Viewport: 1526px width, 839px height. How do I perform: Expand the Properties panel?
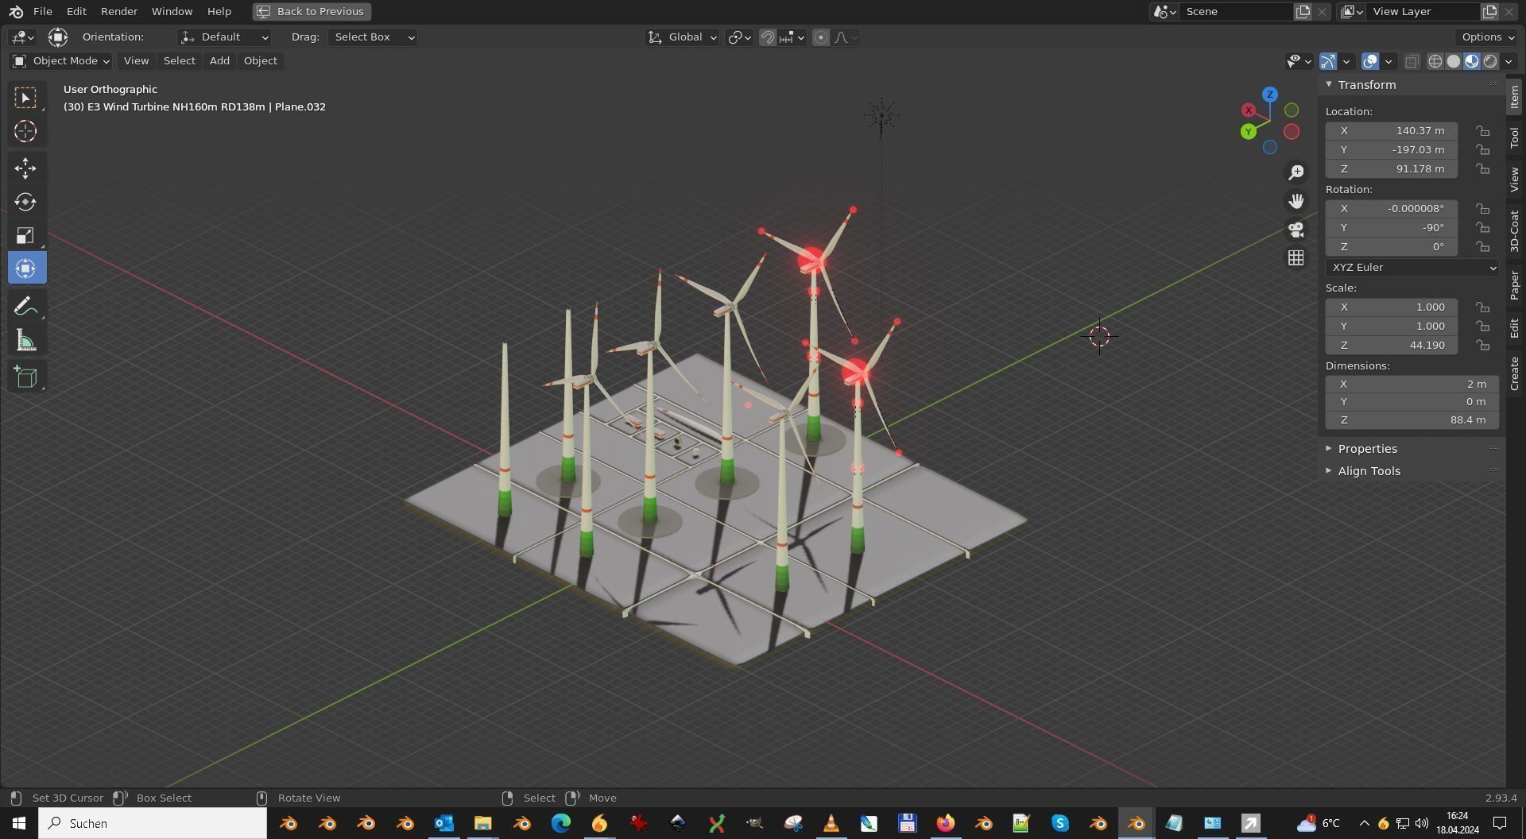tap(1367, 449)
